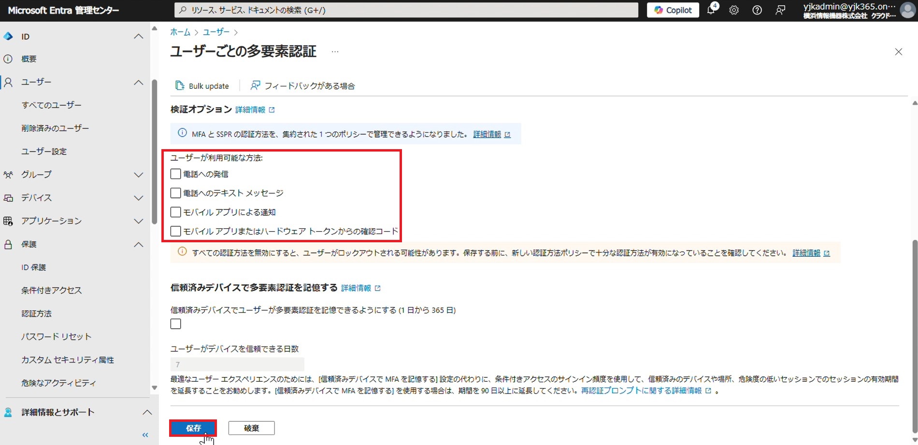Click the account avatar icon

(908, 10)
